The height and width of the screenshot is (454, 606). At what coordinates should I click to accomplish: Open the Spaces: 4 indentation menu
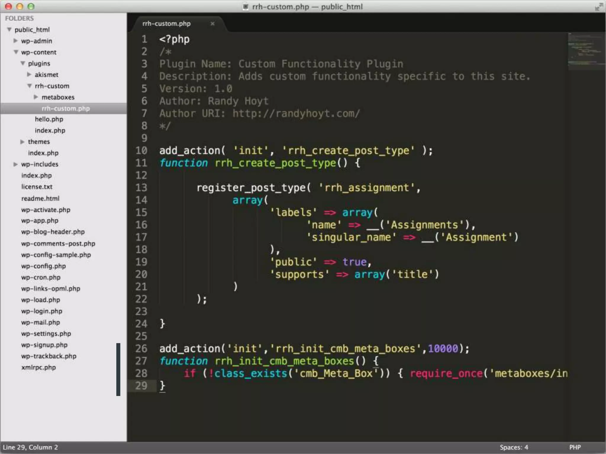coord(514,447)
